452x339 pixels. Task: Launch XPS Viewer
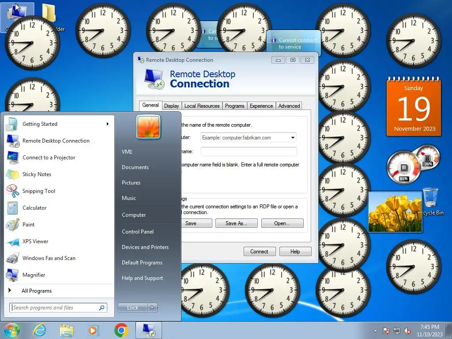(x=58, y=241)
